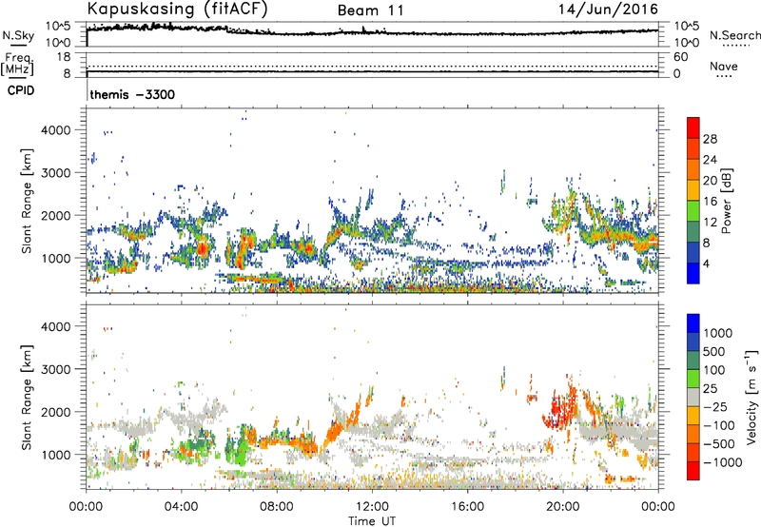The height and width of the screenshot is (527, 761).
Task: Click the 24 value on power colorbar
Action: pos(710,160)
